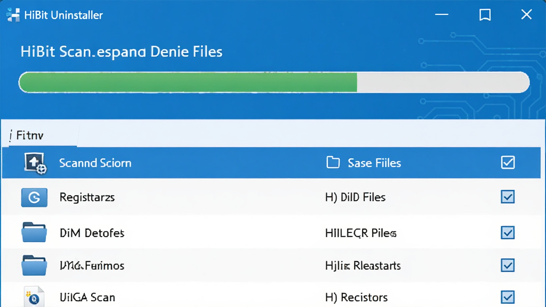The width and height of the screenshot is (546, 307).
Task: Click the HiBit Scan heading text
Action: click(122, 52)
